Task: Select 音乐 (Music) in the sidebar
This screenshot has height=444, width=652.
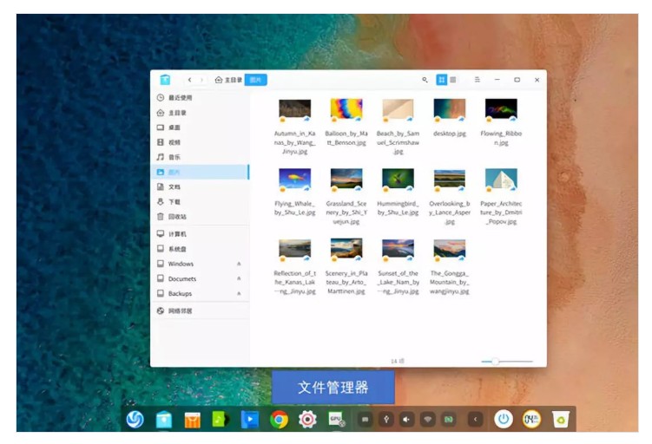Action: click(175, 157)
